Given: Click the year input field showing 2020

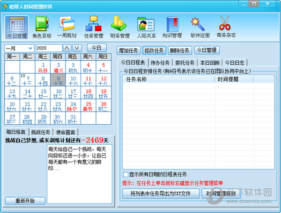Looking at the screenshot, I should pos(49,48).
